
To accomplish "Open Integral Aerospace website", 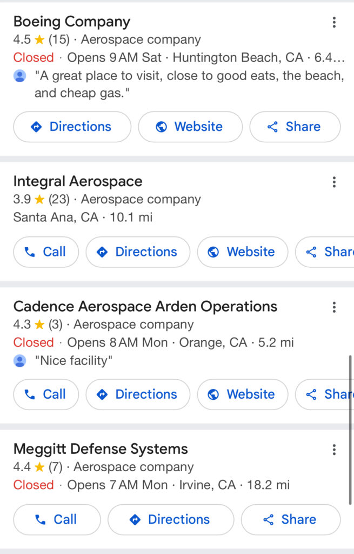I will coord(243,252).
